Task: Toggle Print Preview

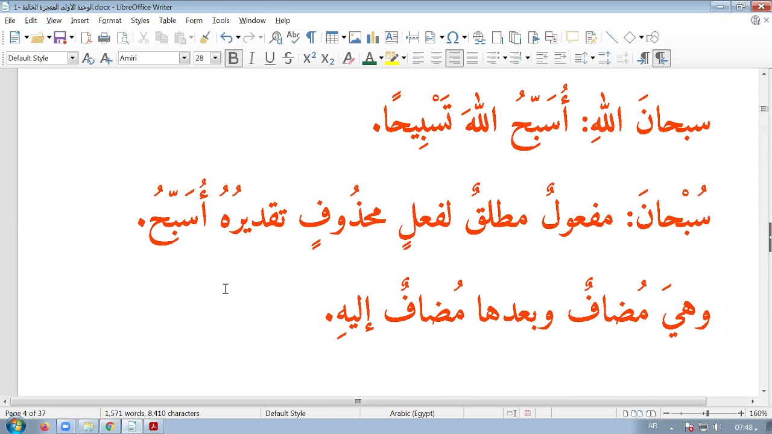Action: coord(123,37)
